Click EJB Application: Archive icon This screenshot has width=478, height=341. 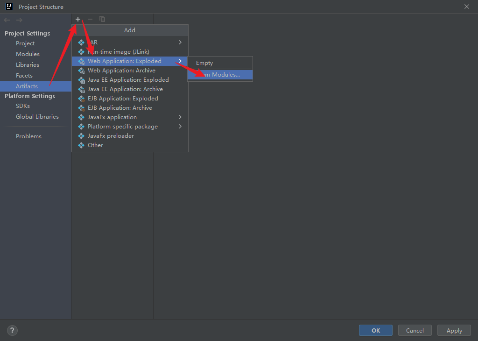pyautogui.click(x=81, y=108)
